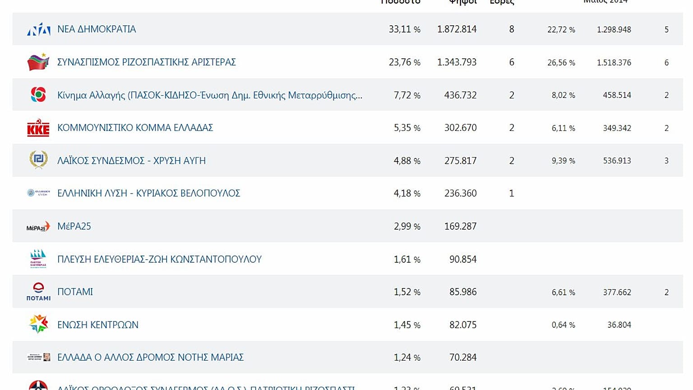This screenshot has height=390, width=693.
Task: Select vote count 85.986
Action: [x=463, y=292]
